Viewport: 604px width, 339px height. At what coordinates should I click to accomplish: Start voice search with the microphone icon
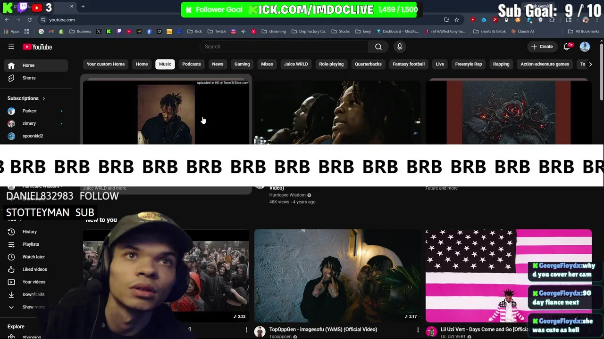point(400,47)
